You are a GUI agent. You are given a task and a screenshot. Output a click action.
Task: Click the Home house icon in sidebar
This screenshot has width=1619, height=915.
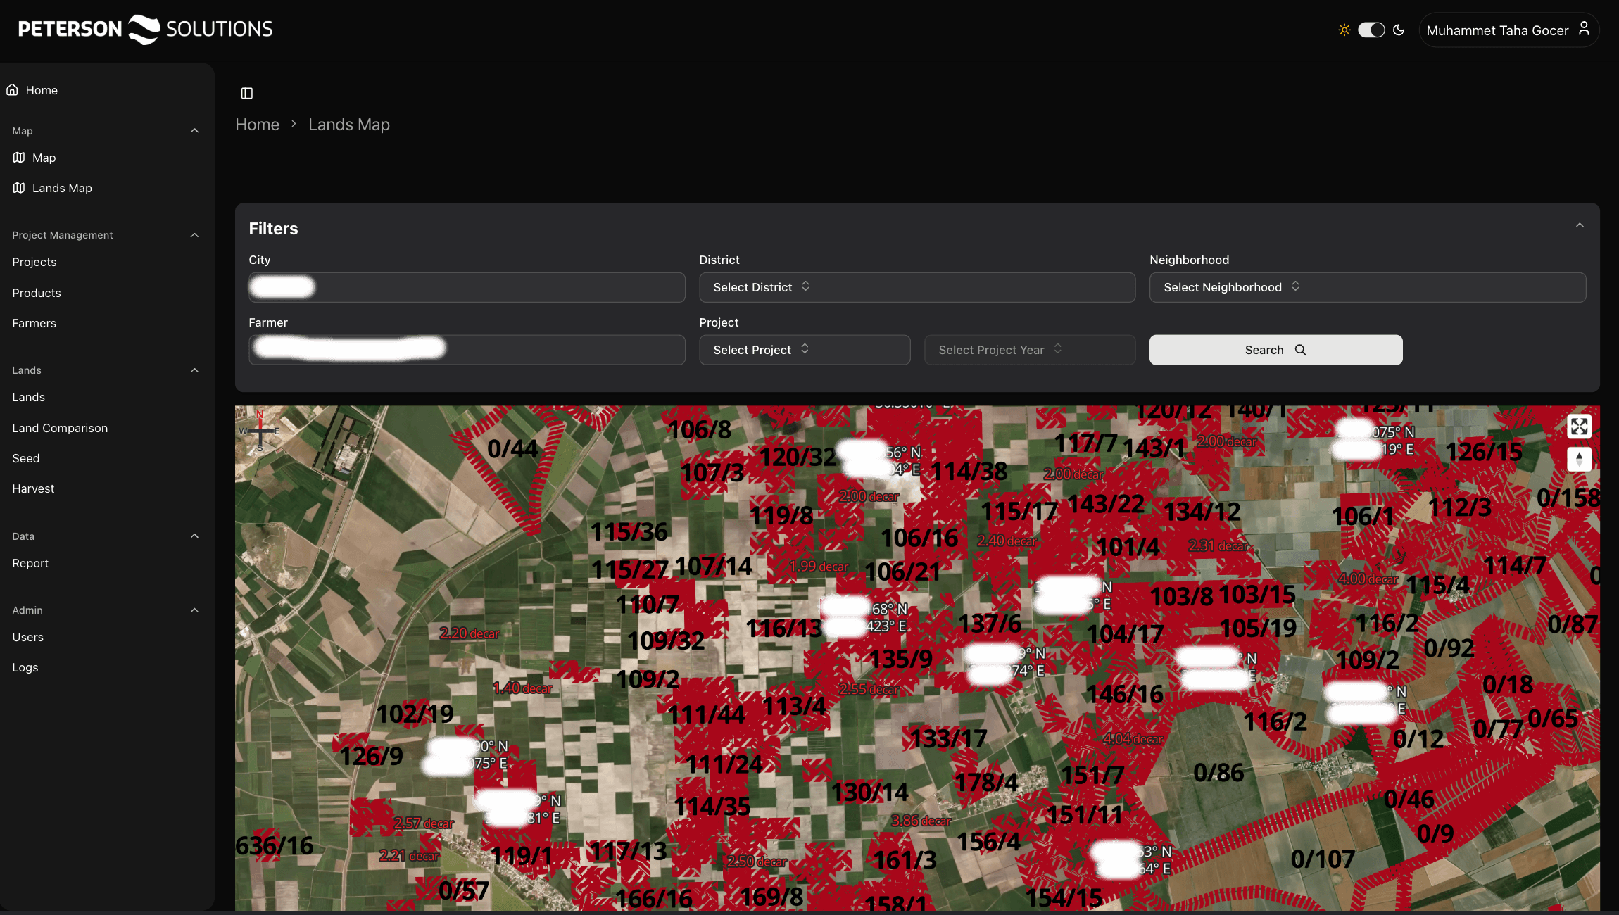click(12, 90)
